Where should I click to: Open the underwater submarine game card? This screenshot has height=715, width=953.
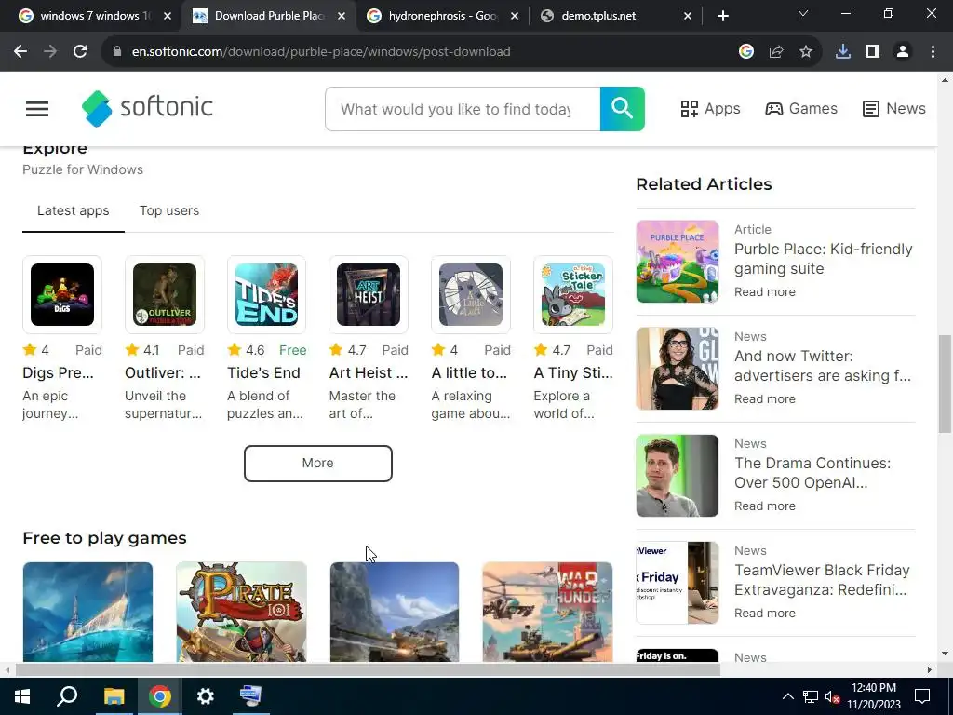click(x=87, y=612)
